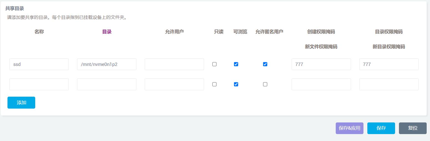Tick 只读 checkbox for ssd share
The width and height of the screenshot is (430, 141).
(214, 64)
